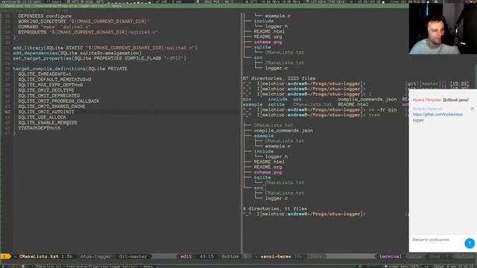Click the 'edit' mode indicator in modeline
The height and width of the screenshot is (268, 477).
pyautogui.click(x=186, y=256)
